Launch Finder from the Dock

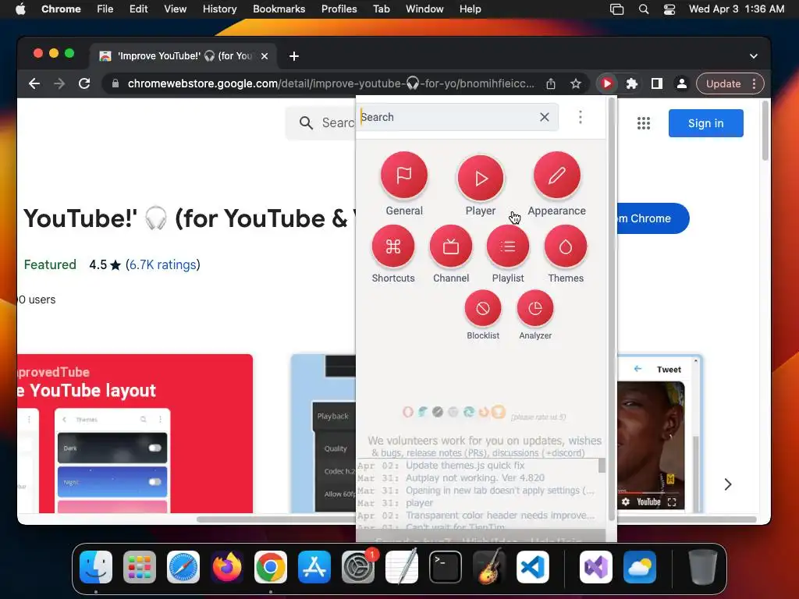[96, 567]
